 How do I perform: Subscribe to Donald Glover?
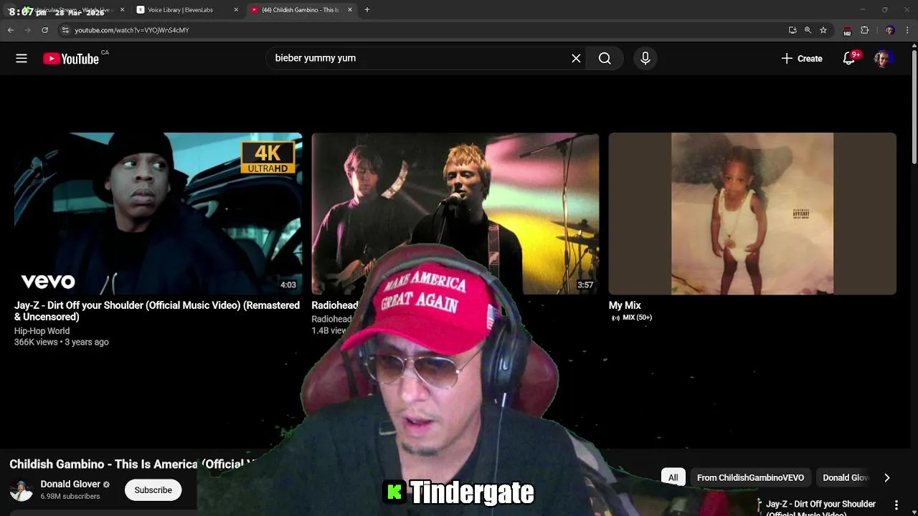coord(153,490)
